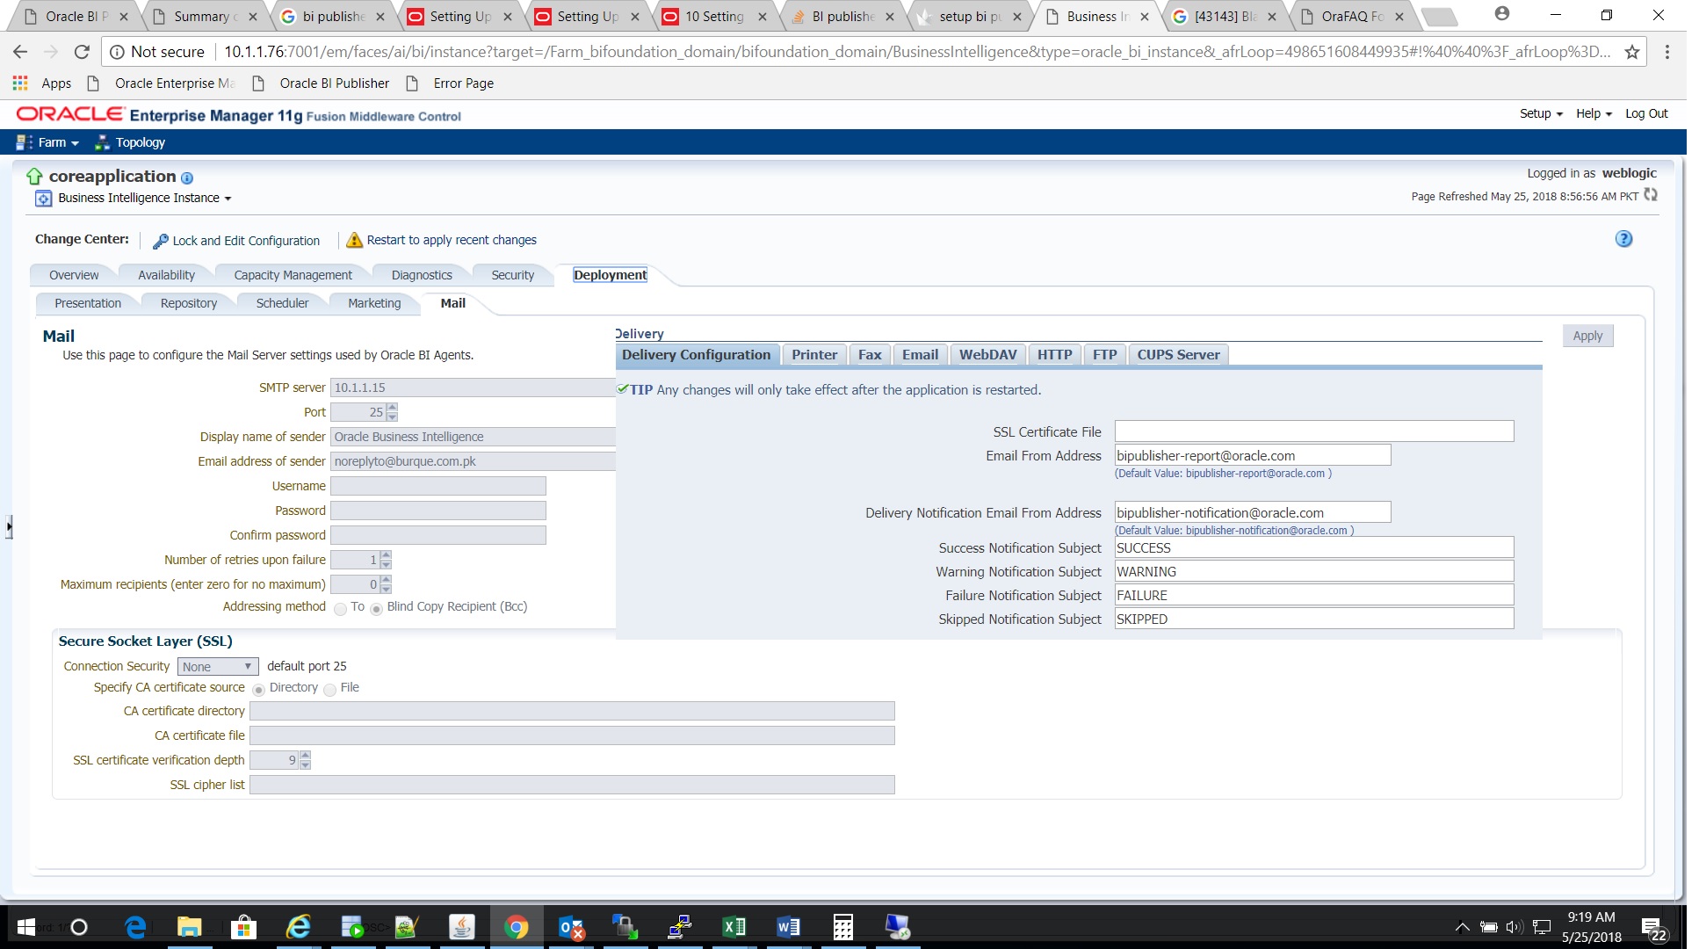Click the Topology icon in the toolbar
Screen dimensions: 1699x949
(102, 142)
